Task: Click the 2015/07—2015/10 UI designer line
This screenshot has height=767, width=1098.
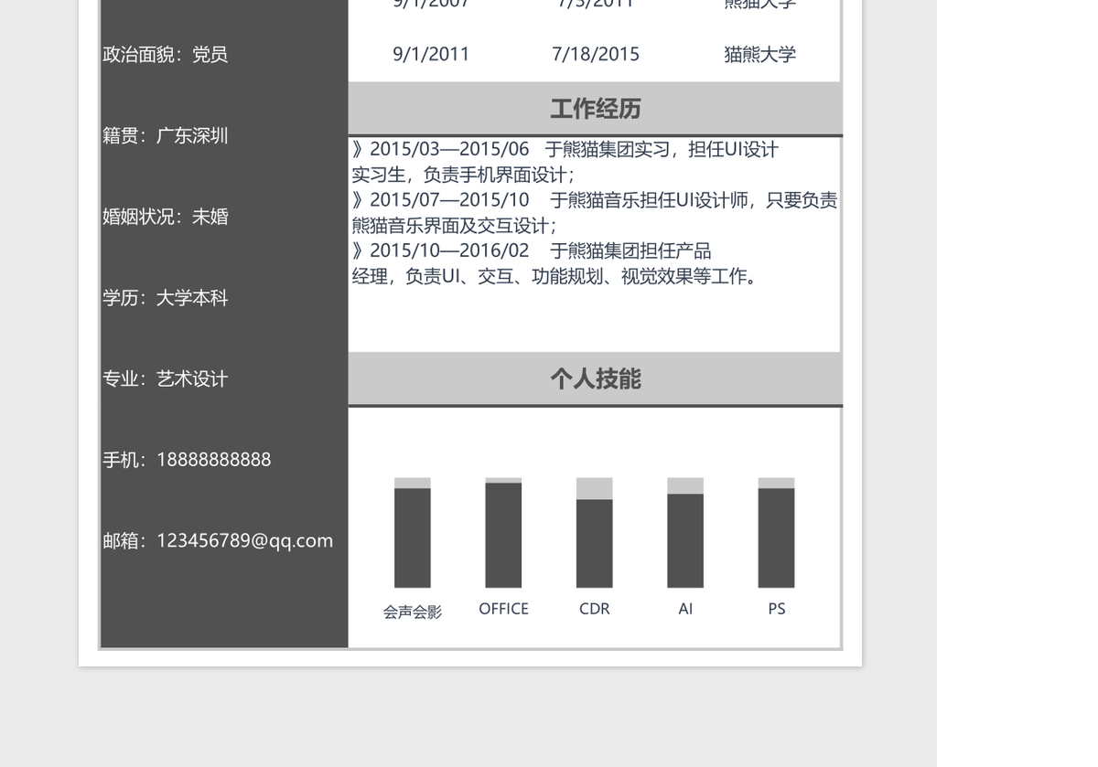Action: [595, 200]
